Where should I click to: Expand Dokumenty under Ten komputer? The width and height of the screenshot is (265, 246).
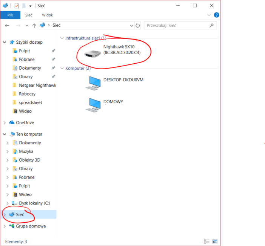(x=8, y=143)
